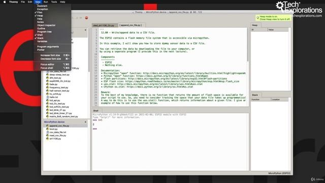
Task: Open the File menu
Action: tap(23, 2)
